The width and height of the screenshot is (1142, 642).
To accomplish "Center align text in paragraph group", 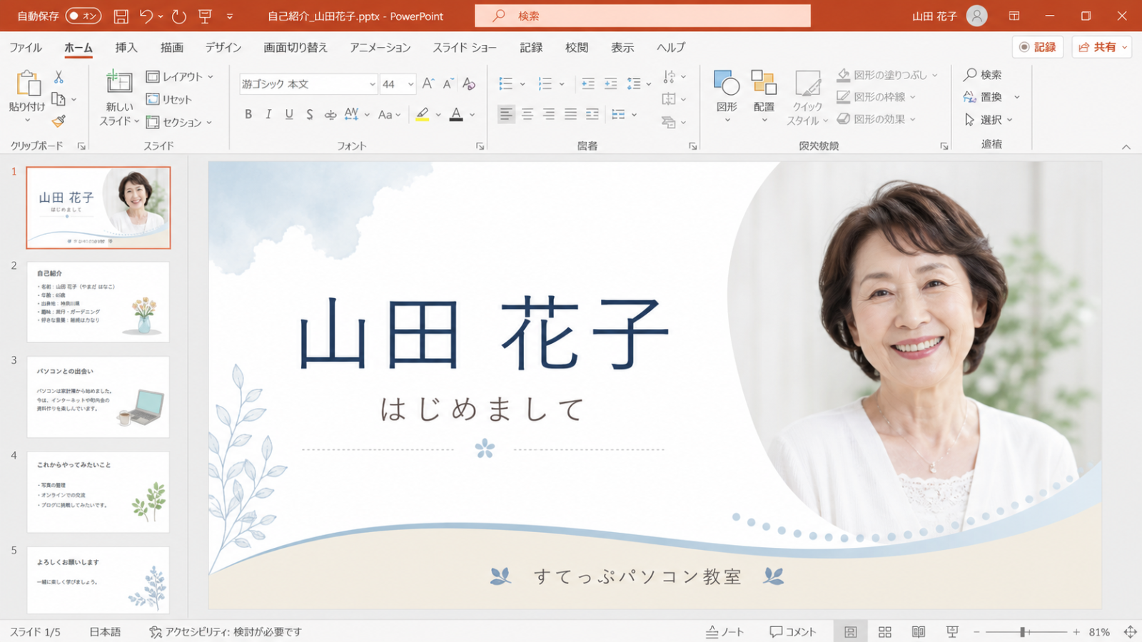I will tap(527, 114).
